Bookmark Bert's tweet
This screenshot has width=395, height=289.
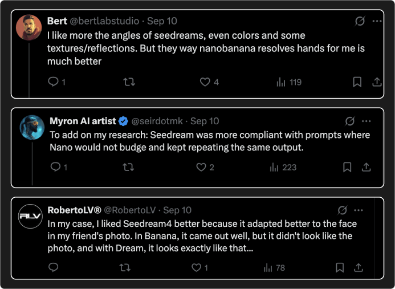[x=357, y=82]
